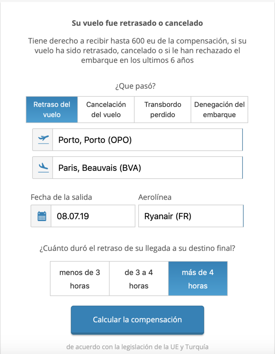Click the departure airplane takeoff icon
This screenshot has height=354, width=275.
click(42, 139)
